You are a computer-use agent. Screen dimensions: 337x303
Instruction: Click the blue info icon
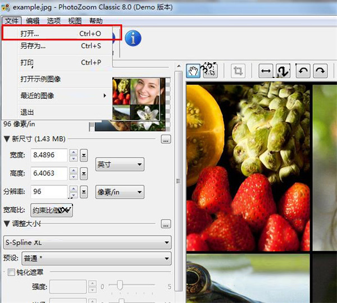pyautogui.click(x=133, y=38)
